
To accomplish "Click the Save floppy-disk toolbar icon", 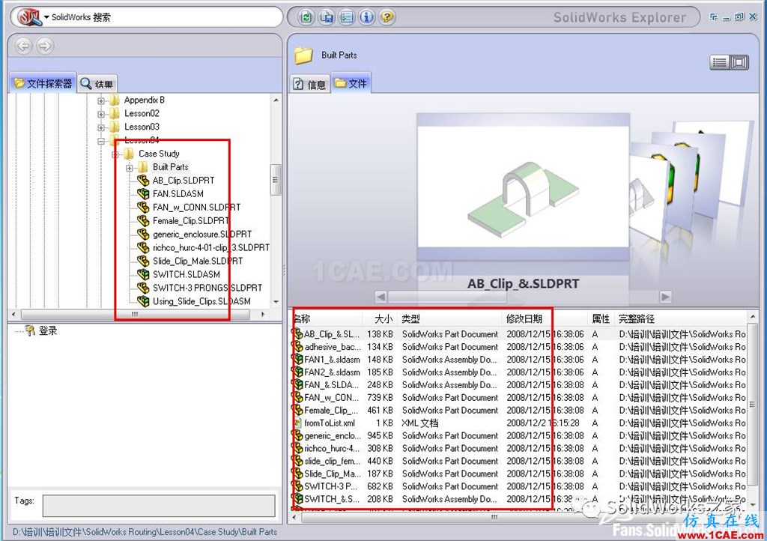I will [x=327, y=17].
